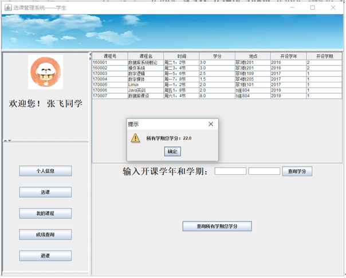Click semester cell 2 in 160001 row
Image resolution: width=346 pixels, height=278 pixels.
(324, 62)
